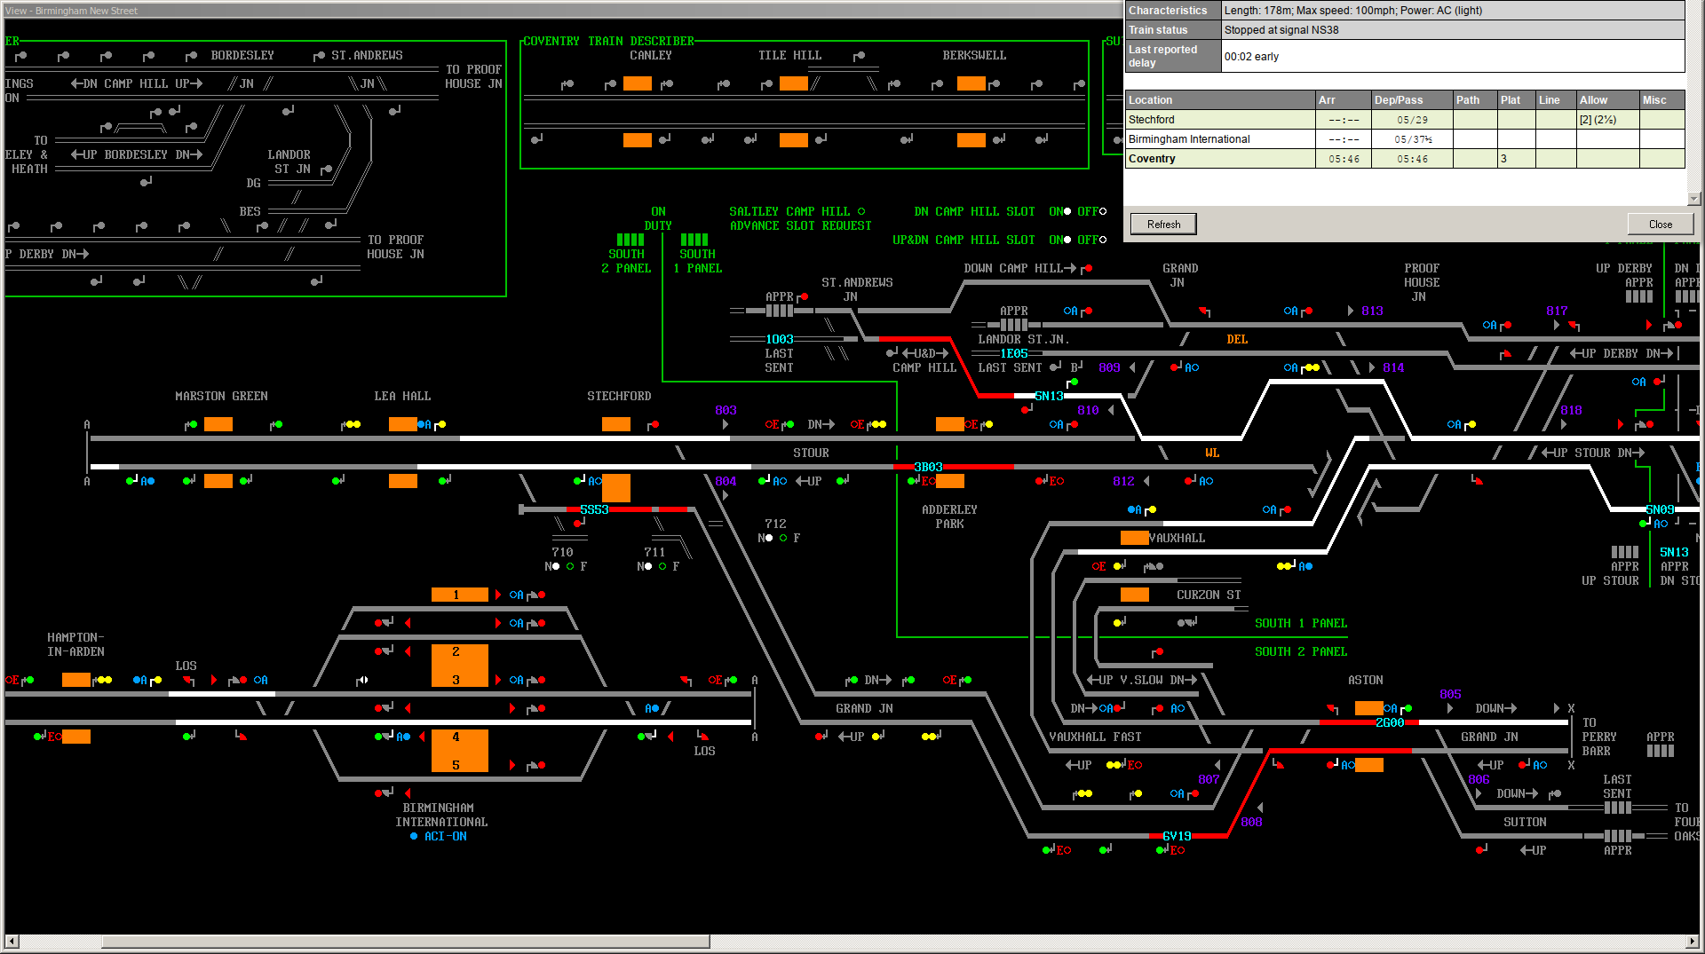Click the Dep/Pass column header
This screenshot has height=954, width=1705.
click(1411, 100)
